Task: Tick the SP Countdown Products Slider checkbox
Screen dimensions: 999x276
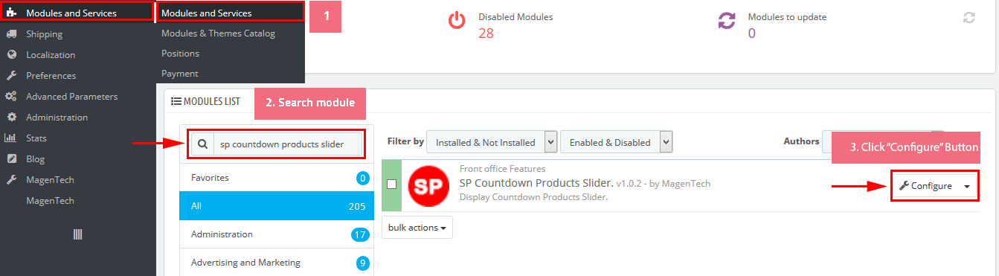Action: click(392, 184)
